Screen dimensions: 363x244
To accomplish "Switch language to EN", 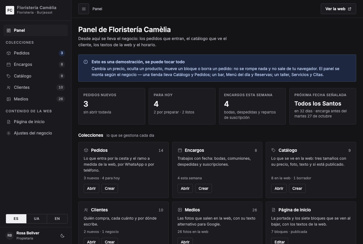I will point(57,219).
